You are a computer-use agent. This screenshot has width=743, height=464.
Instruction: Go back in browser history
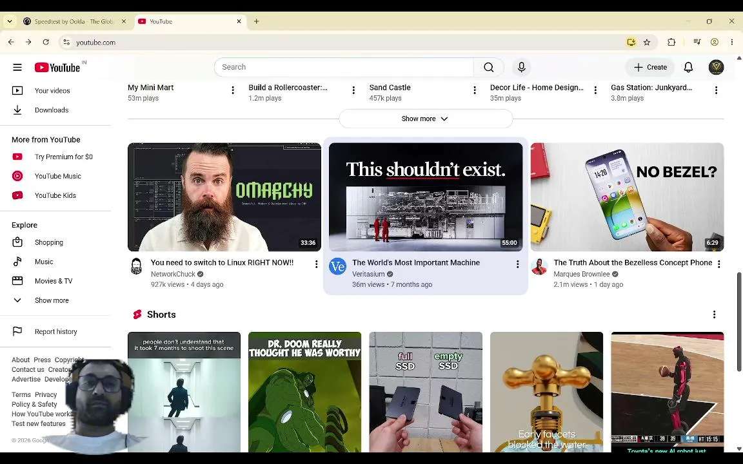11,42
